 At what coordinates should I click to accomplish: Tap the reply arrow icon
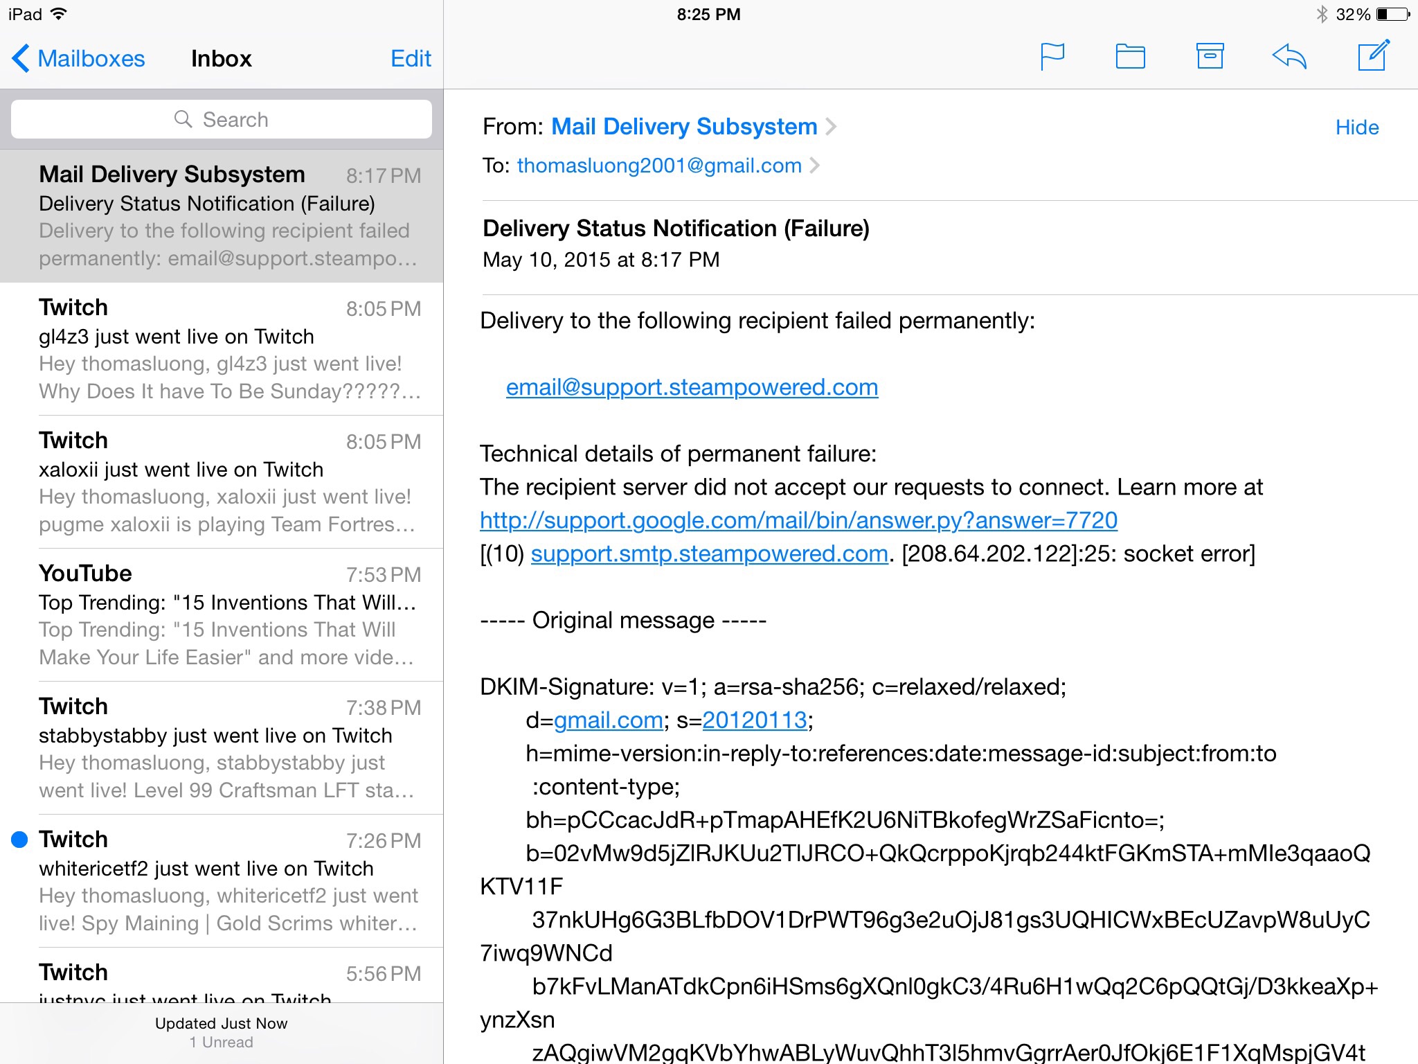[x=1289, y=57]
